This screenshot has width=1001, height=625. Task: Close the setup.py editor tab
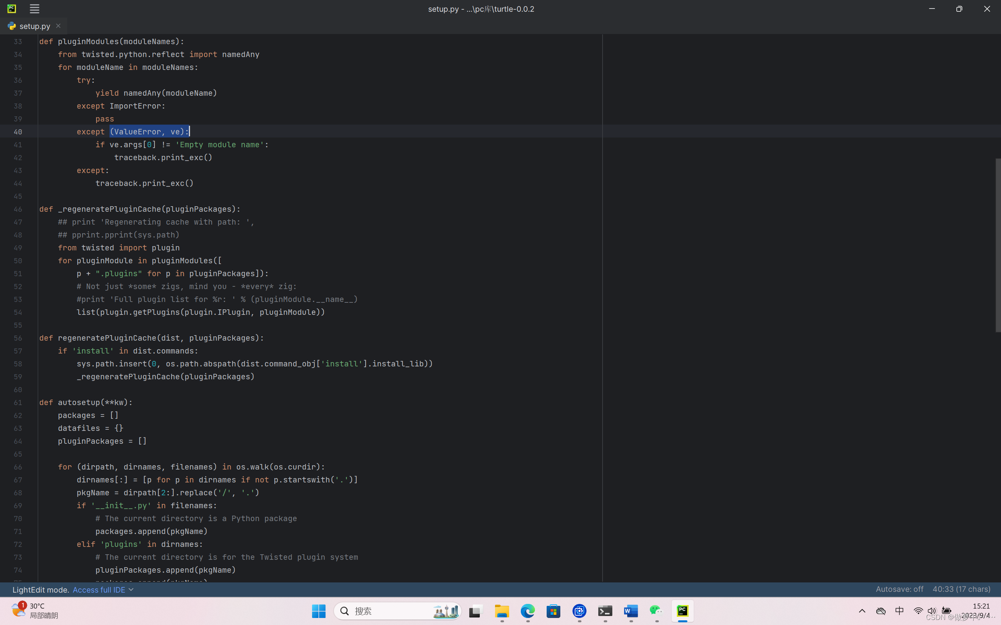(58, 26)
